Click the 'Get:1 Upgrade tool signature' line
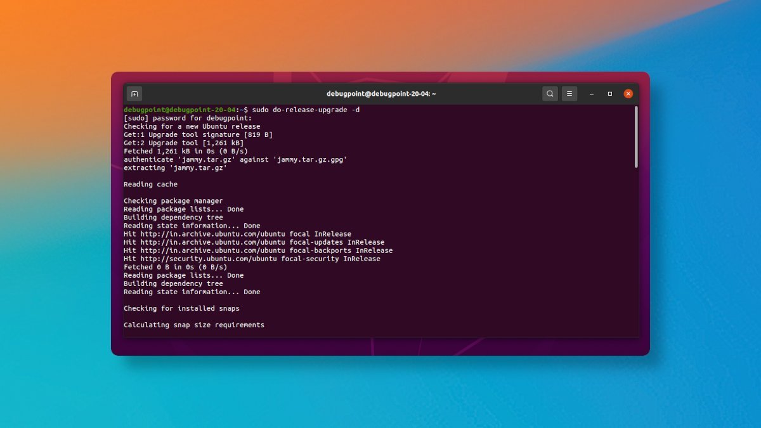 pos(198,134)
